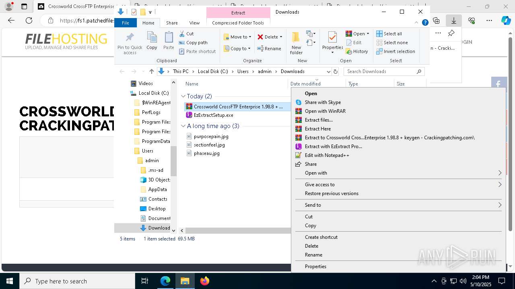Screen dimensions: 515x289
Task: Click Copy path in ribbon
Action: point(193,43)
